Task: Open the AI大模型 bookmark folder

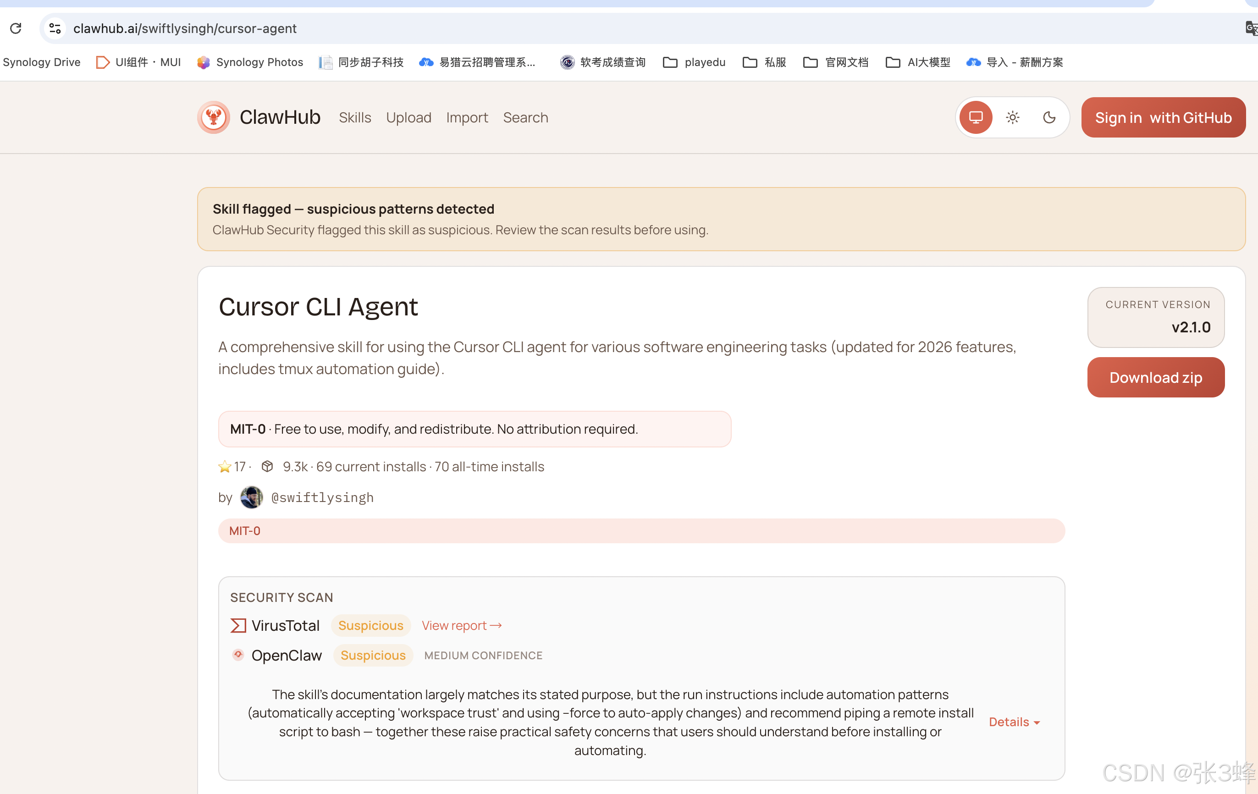Action: [918, 62]
